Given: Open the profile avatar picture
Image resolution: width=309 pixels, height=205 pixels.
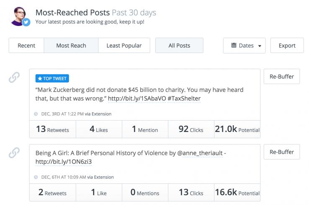Looking at the screenshot, I should click(x=18, y=16).
